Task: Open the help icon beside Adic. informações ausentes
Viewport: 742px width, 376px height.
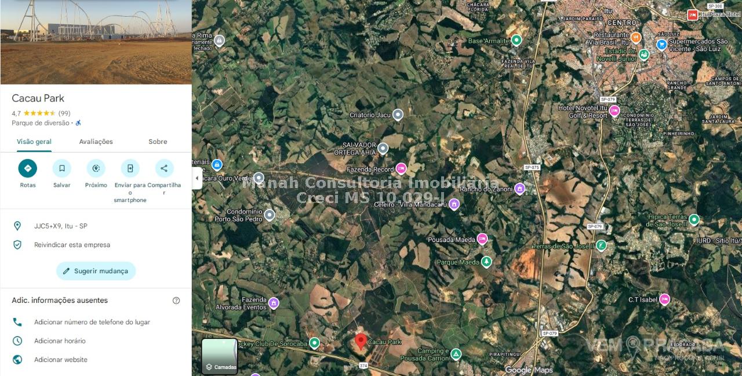Action: tap(176, 301)
